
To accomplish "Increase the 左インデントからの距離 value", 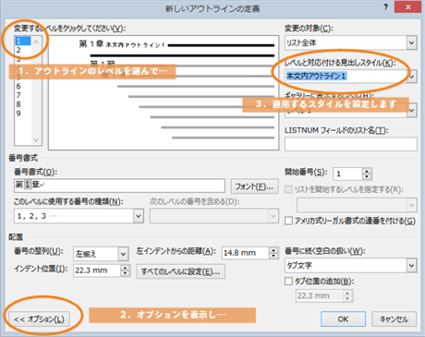I will (273, 250).
